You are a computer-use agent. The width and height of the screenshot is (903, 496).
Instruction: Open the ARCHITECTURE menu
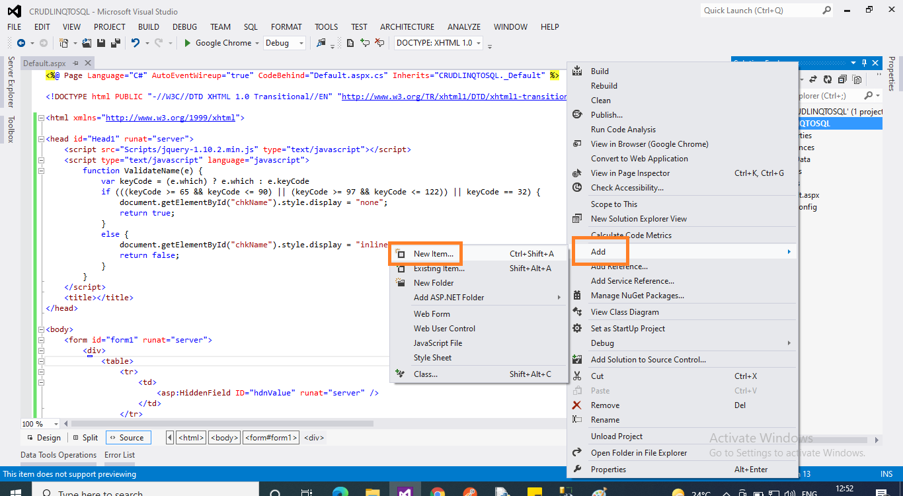tap(407, 27)
